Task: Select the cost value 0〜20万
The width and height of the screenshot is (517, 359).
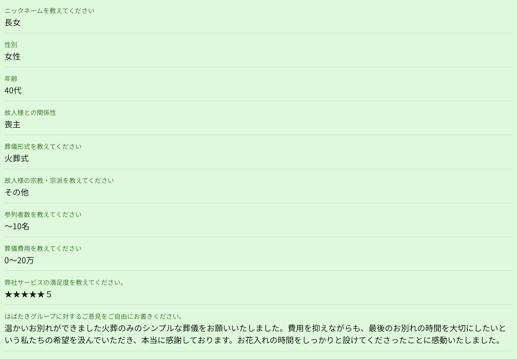Action: click(19, 261)
